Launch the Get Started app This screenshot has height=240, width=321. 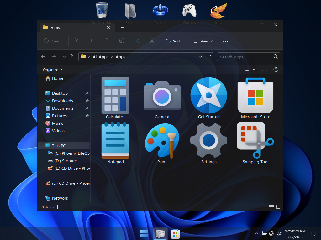pos(208,95)
